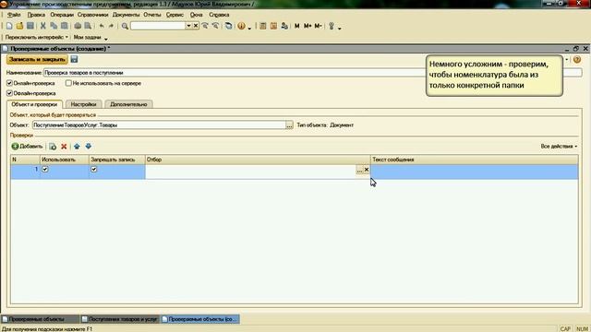Click the settings tool icon after M-
Image resolution: width=591 pixels, height=332 pixels.
(x=332, y=26)
